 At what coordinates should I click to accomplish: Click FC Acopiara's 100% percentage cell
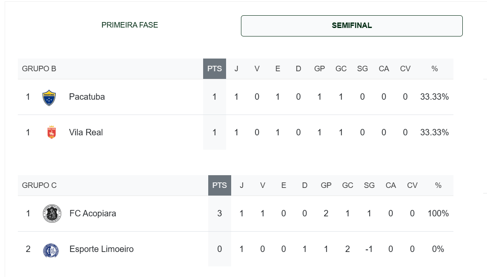[x=438, y=213]
